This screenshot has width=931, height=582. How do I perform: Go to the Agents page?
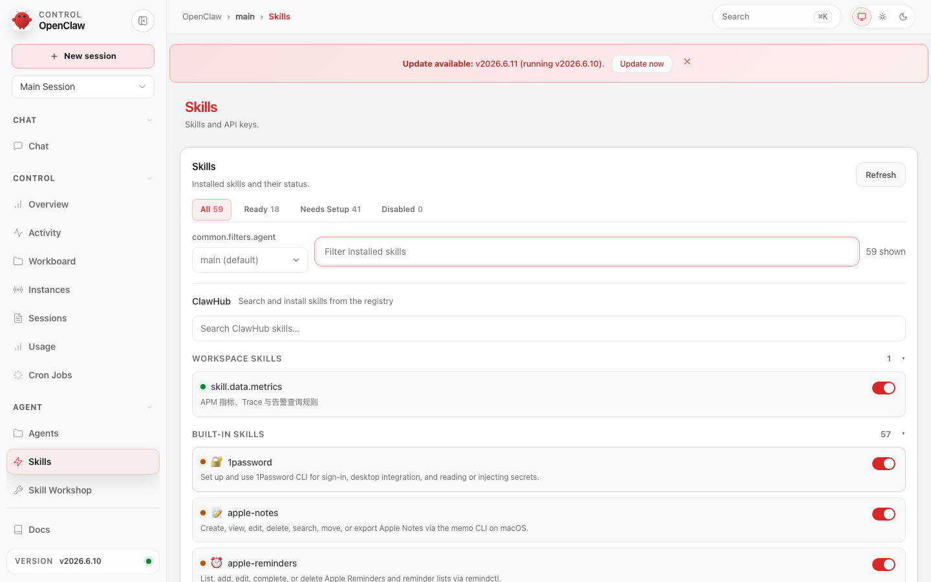pyautogui.click(x=83, y=433)
